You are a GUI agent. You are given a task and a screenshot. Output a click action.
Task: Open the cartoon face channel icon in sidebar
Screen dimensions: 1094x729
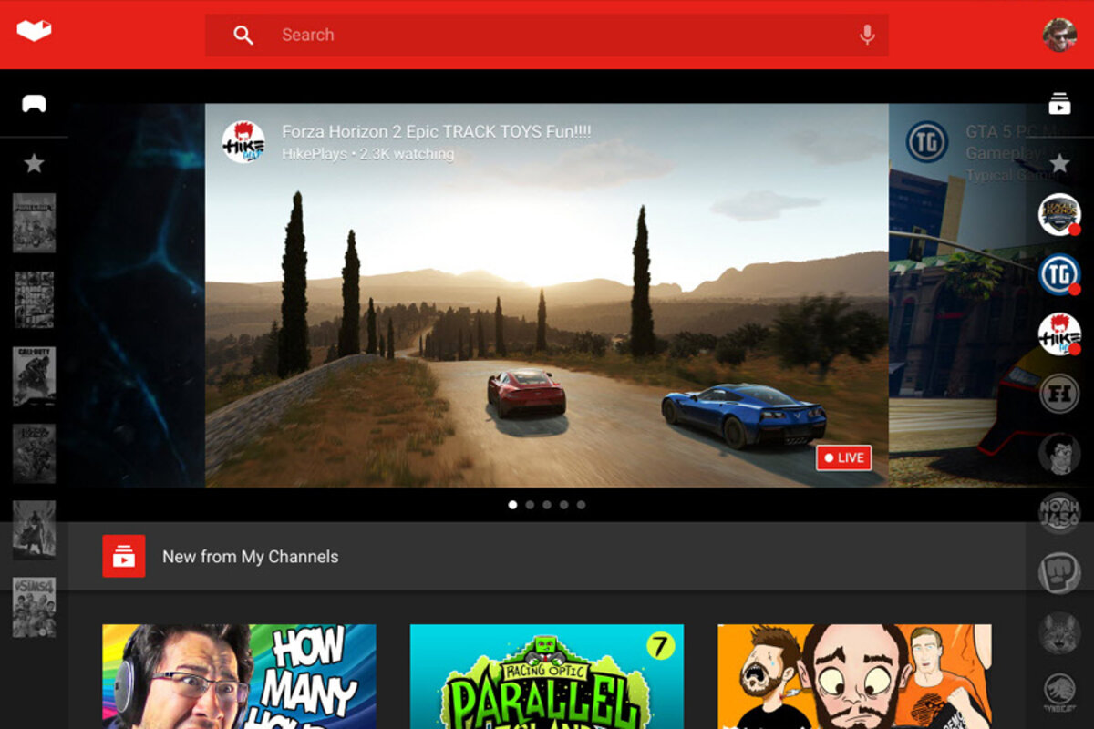[x=1059, y=453]
